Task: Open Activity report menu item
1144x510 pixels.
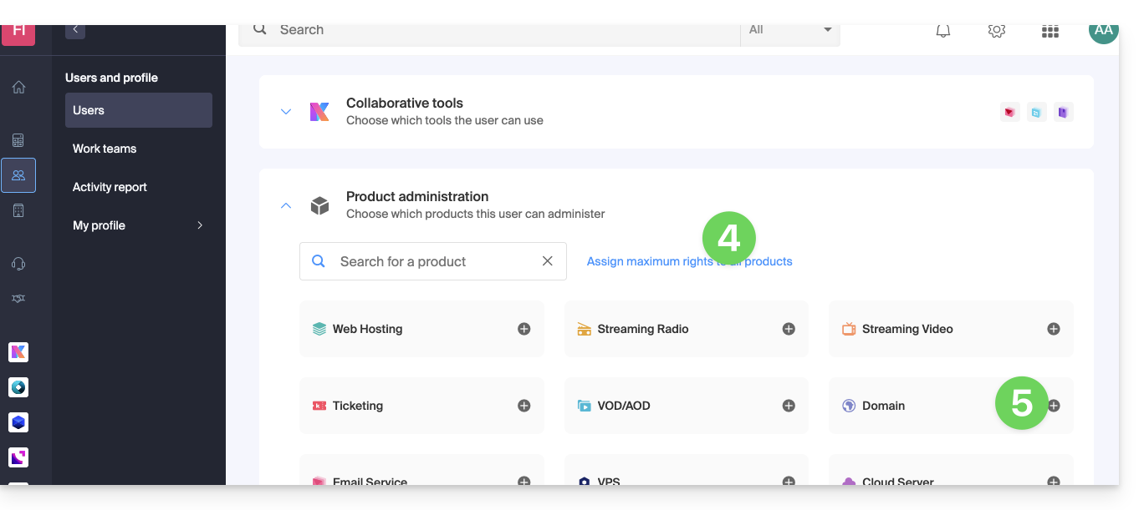Action: click(110, 187)
